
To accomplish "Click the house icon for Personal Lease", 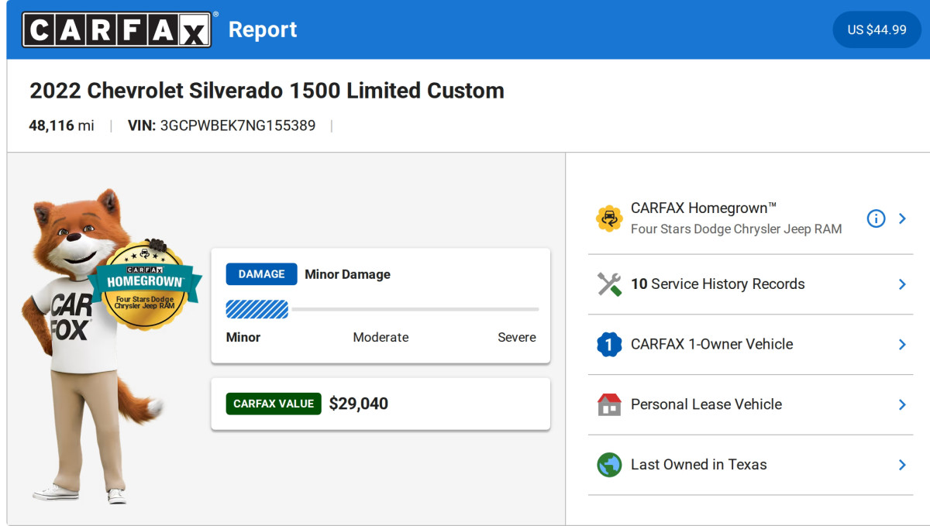I will coord(609,404).
